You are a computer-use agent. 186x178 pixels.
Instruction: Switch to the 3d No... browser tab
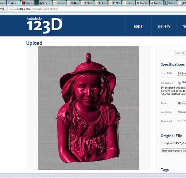(x=115, y=3)
